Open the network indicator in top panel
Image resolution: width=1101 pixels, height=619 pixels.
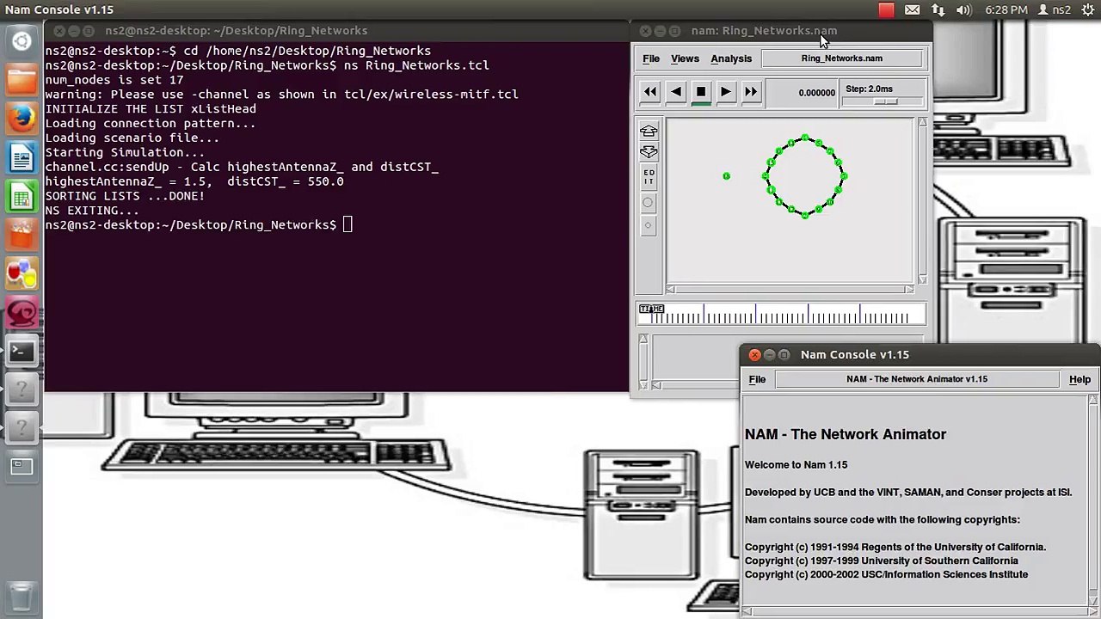tap(938, 10)
